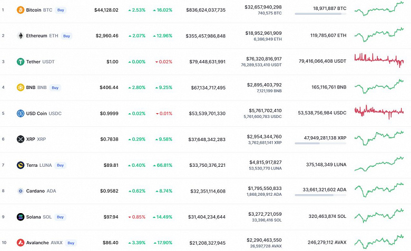This screenshot has height=251, width=411.
Task: Click the Cardano logo icon
Action: [21, 190]
